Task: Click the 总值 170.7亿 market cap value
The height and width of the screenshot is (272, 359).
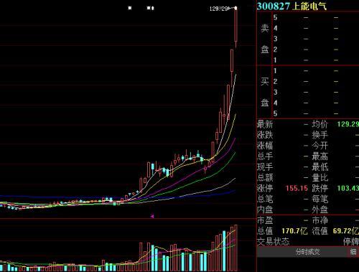Action: tap(294, 231)
